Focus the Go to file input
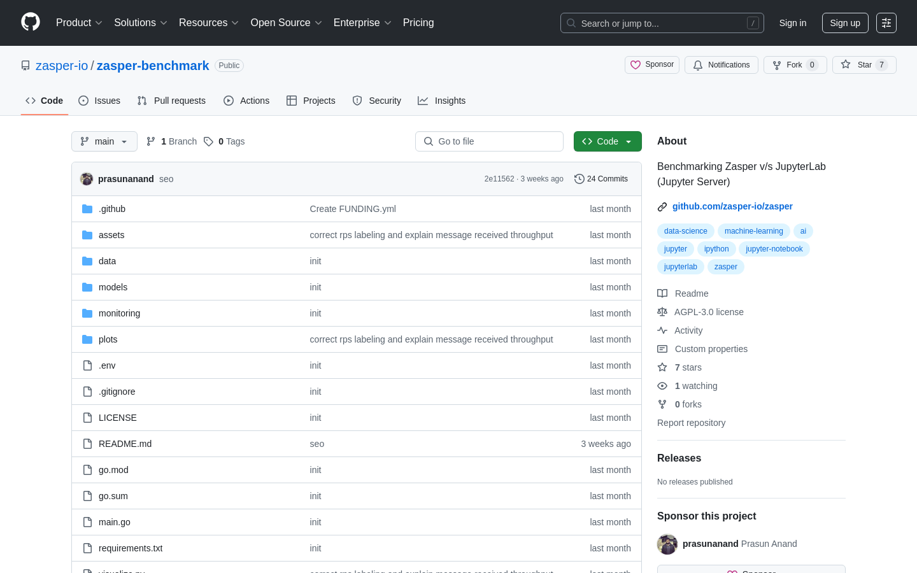The height and width of the screenshot is (573, 917). pos(489,141)
